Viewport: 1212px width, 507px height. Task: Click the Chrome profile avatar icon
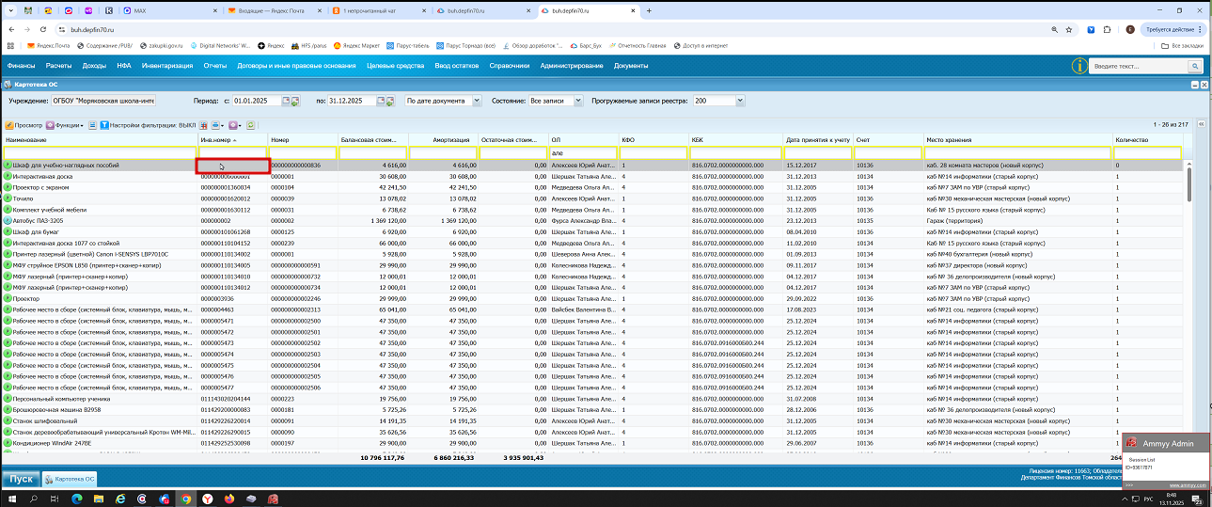1129,29
